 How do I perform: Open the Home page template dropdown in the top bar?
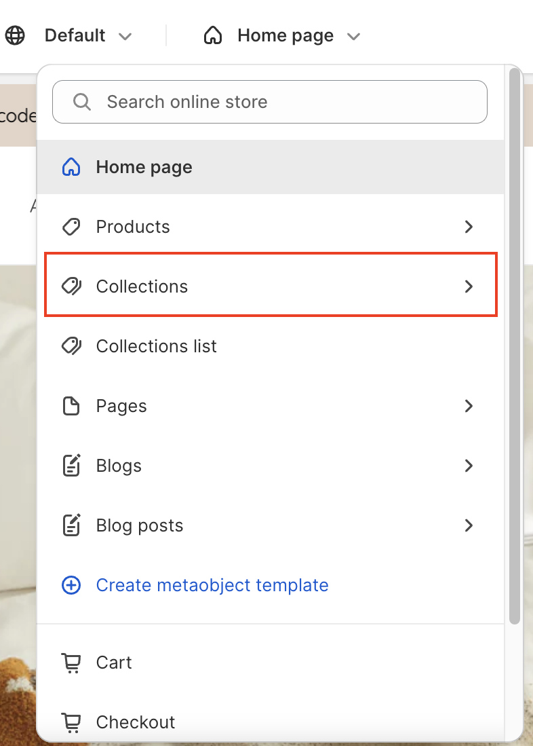[282, 36]
